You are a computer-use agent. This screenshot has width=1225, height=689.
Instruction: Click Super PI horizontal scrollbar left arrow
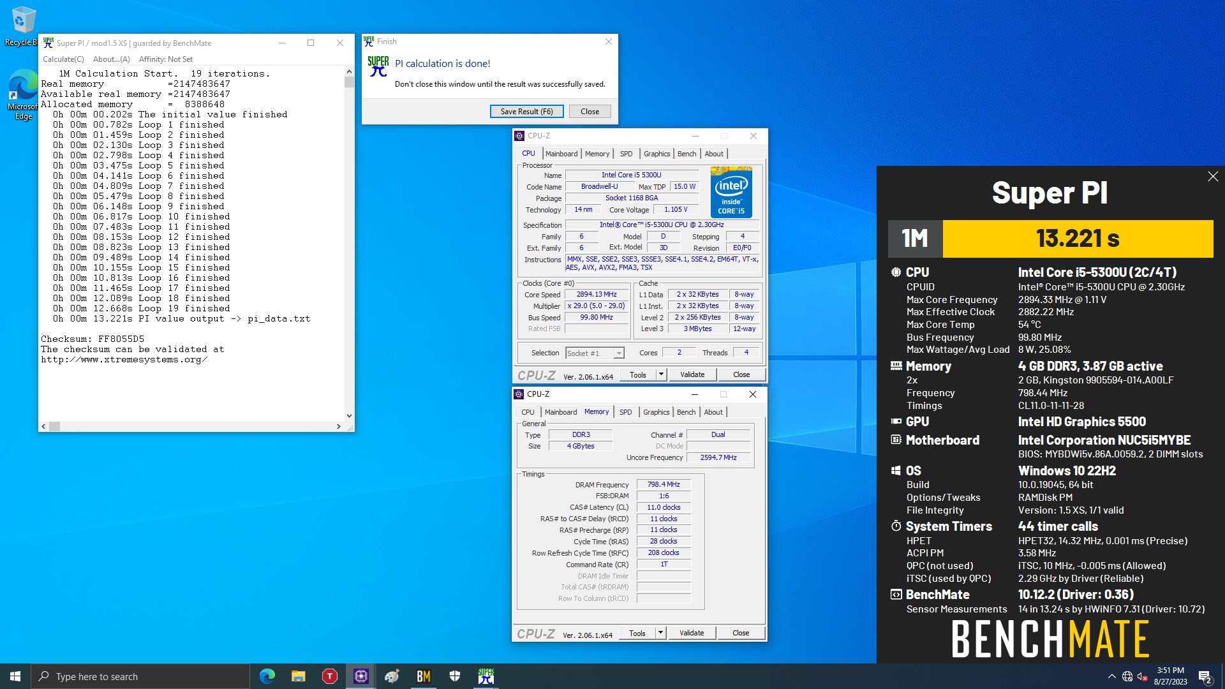pyautogui.click(x=43, y=426)
